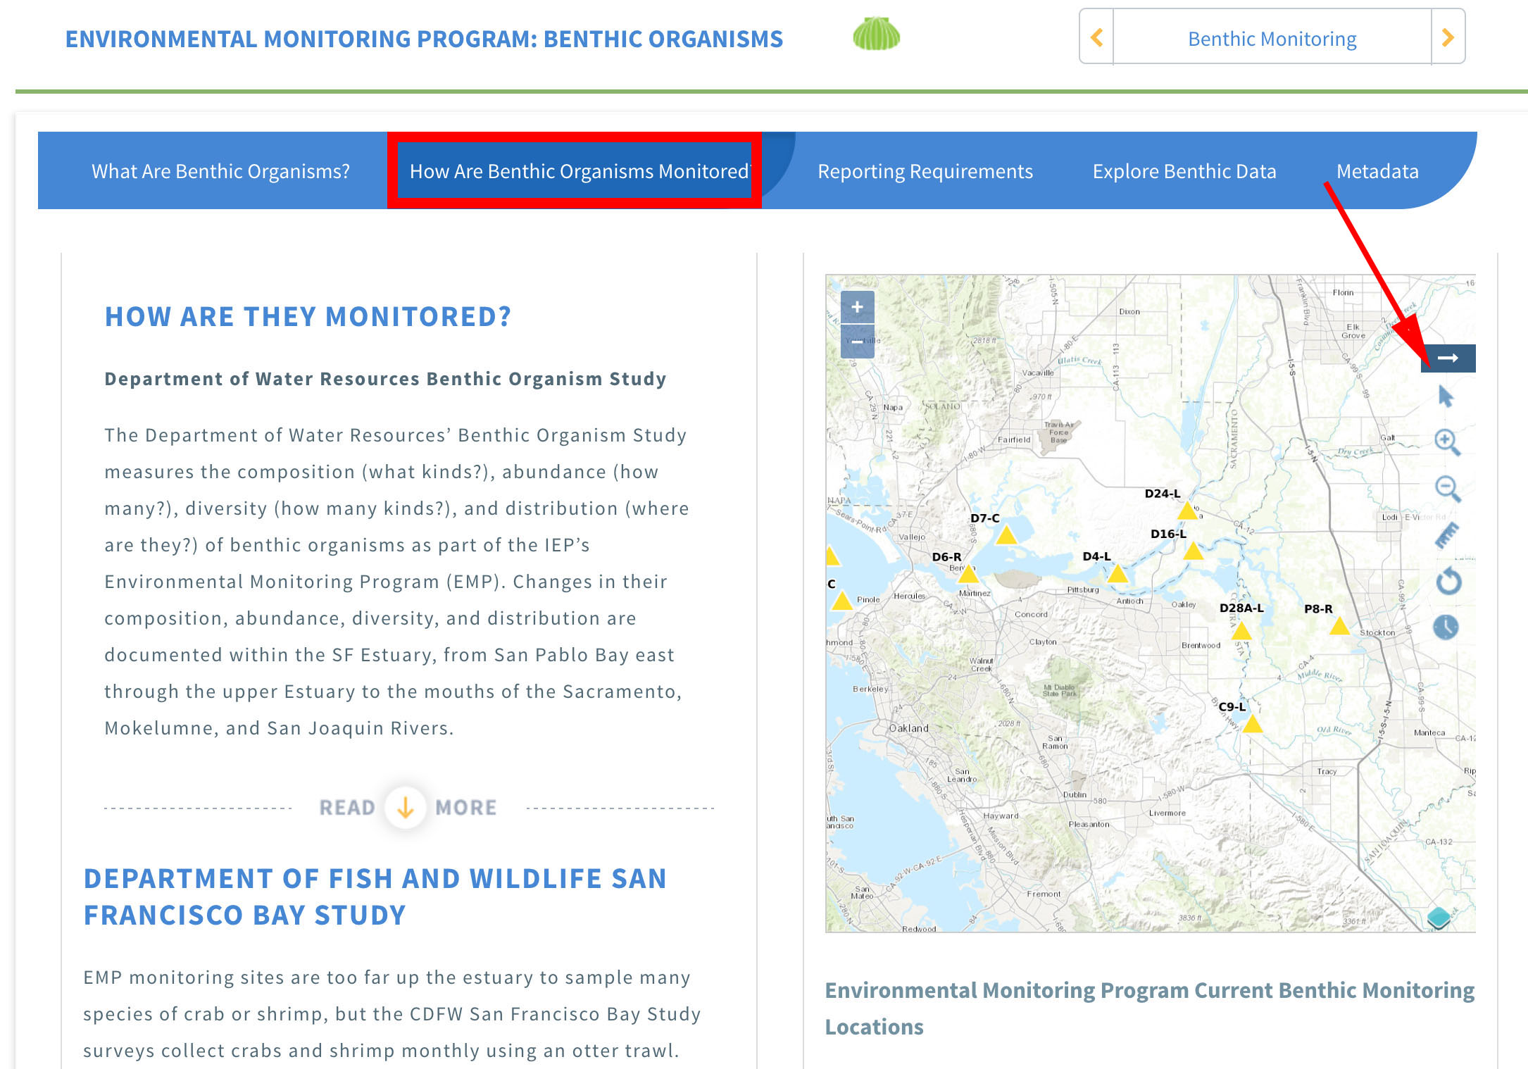Click the map caption about Benthic Monitoring Locations
The width and height of the screenshot is (1528, 1069).
1149,1008
